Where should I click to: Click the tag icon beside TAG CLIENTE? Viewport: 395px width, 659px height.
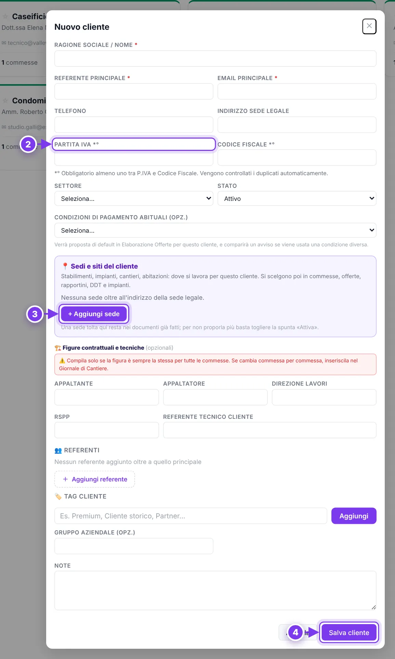tap(58, 496)
